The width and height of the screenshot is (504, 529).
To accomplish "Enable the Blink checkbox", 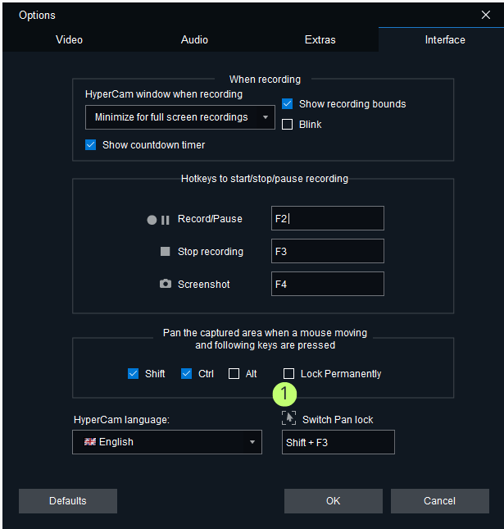I will click(x=287, y=125).
